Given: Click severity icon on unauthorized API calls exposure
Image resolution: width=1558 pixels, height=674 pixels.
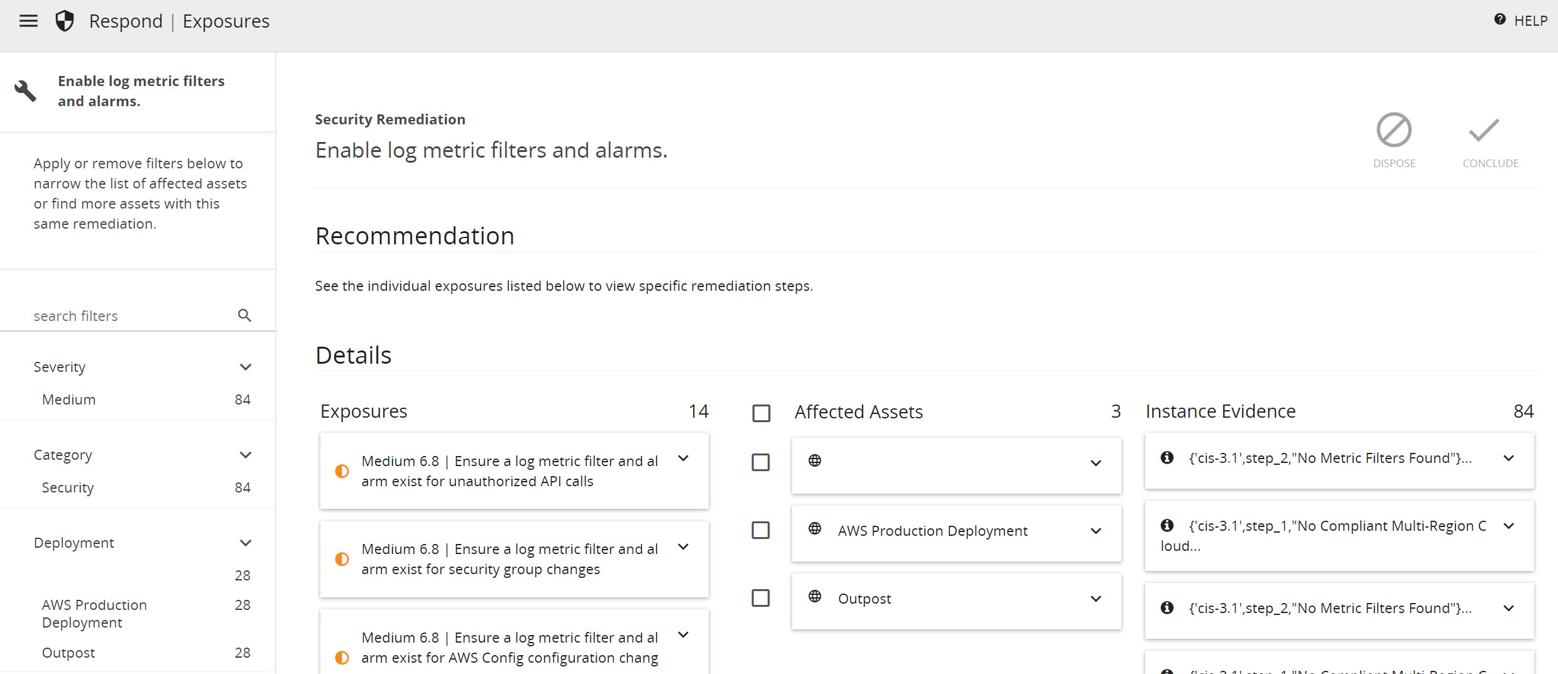Looking at the screenshot, I should coord(342,471).
